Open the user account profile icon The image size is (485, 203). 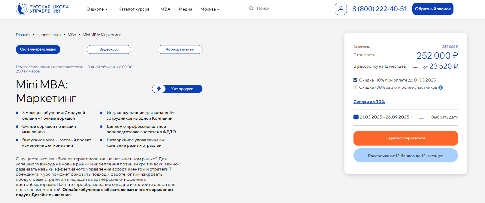[341, 9]
